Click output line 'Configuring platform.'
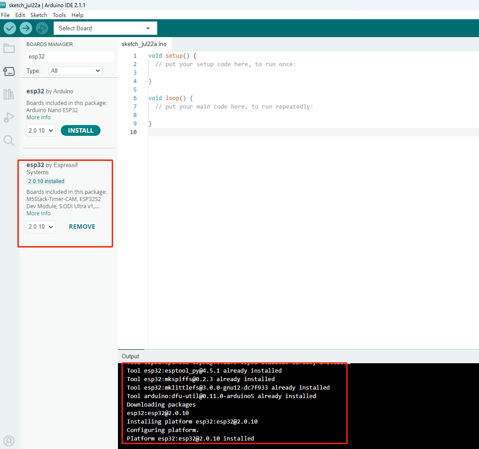Image resolution: width=479 pixels, height=449 pixels. point(163,430)
